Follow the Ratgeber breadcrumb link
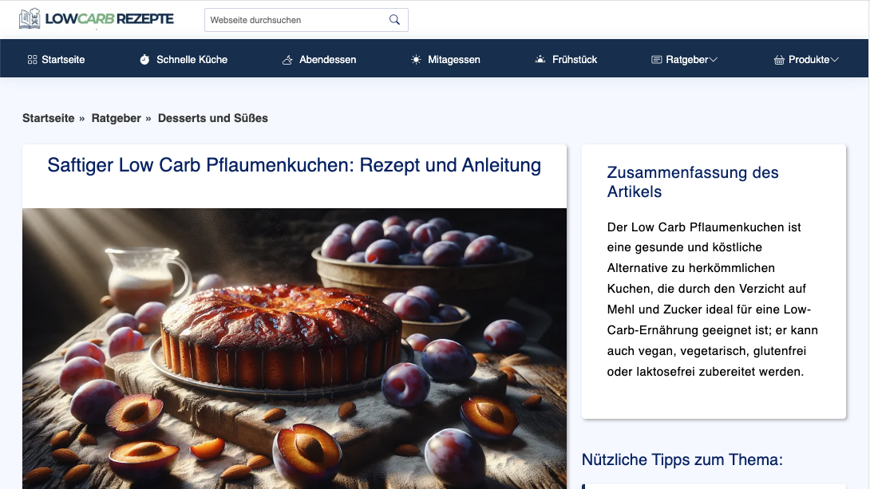Image resolution: width=870 pixels, height=489 pixels. pos(116,117)
